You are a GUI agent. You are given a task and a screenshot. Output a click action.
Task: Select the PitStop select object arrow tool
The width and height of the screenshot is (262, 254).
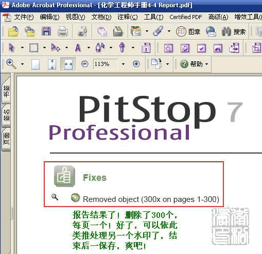[x=12, y=47]
